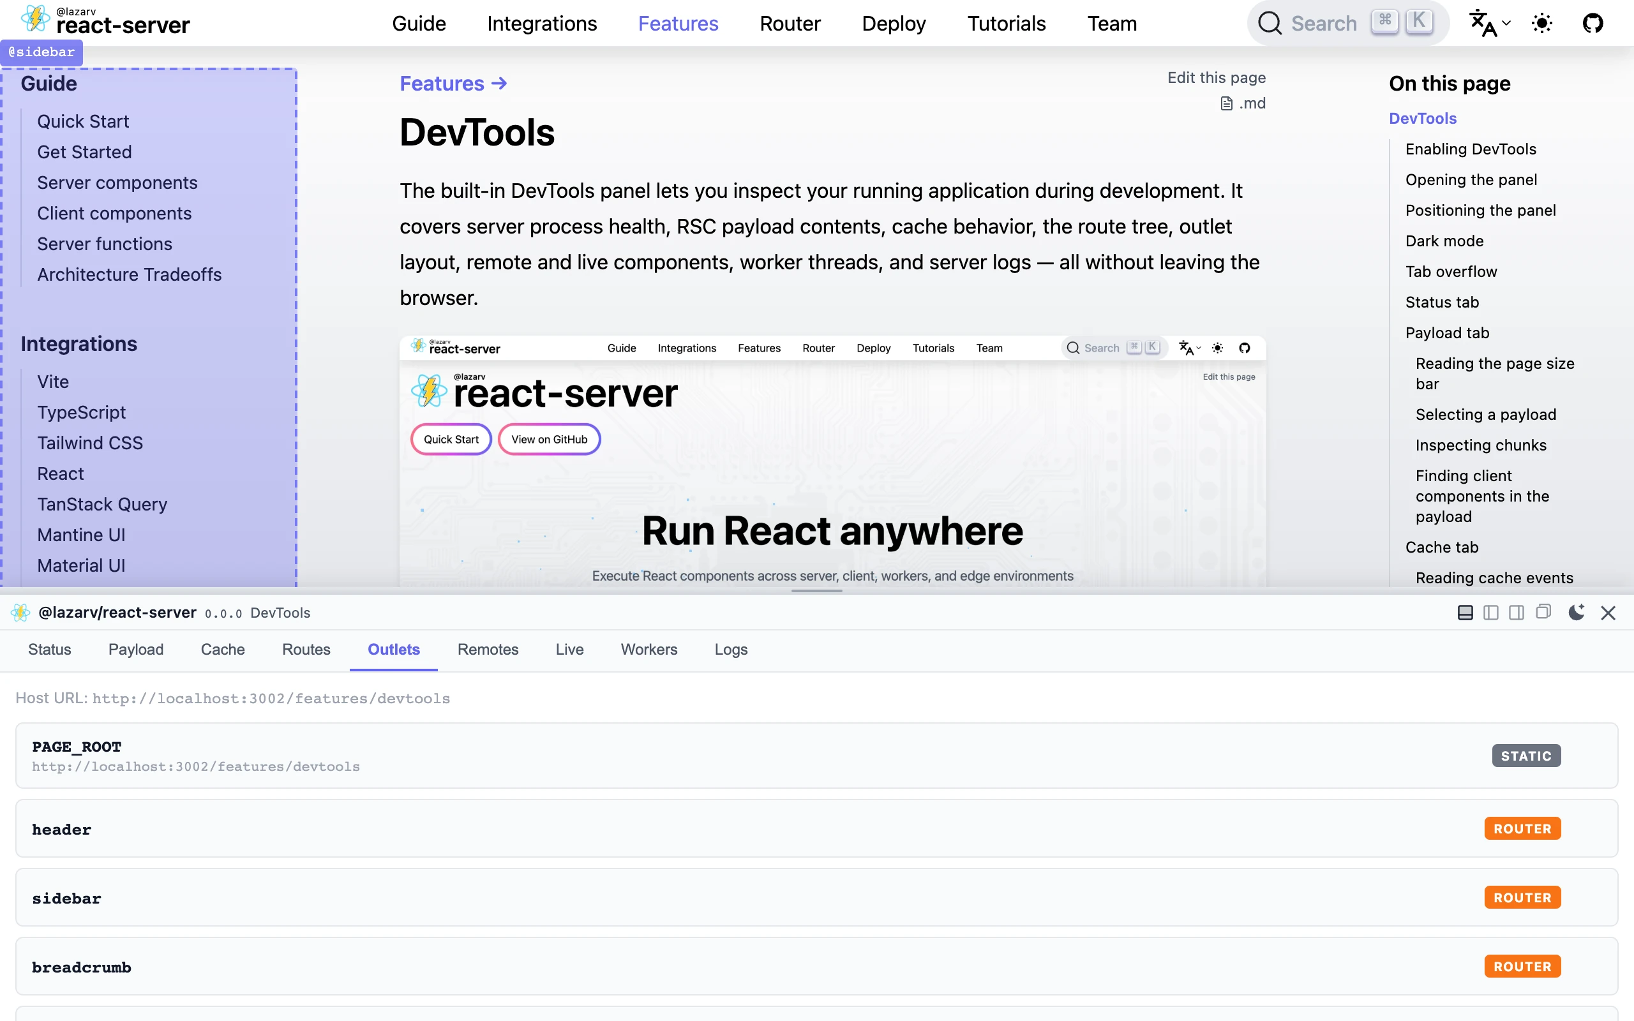The height and width of the screenshot is (1021, 1634).
Task: Float DevTools panel as a separate window
Action: coord(1543,612)
